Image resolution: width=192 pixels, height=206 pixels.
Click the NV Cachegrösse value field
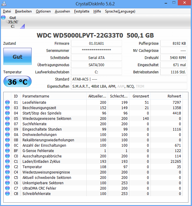pos(174,51)
